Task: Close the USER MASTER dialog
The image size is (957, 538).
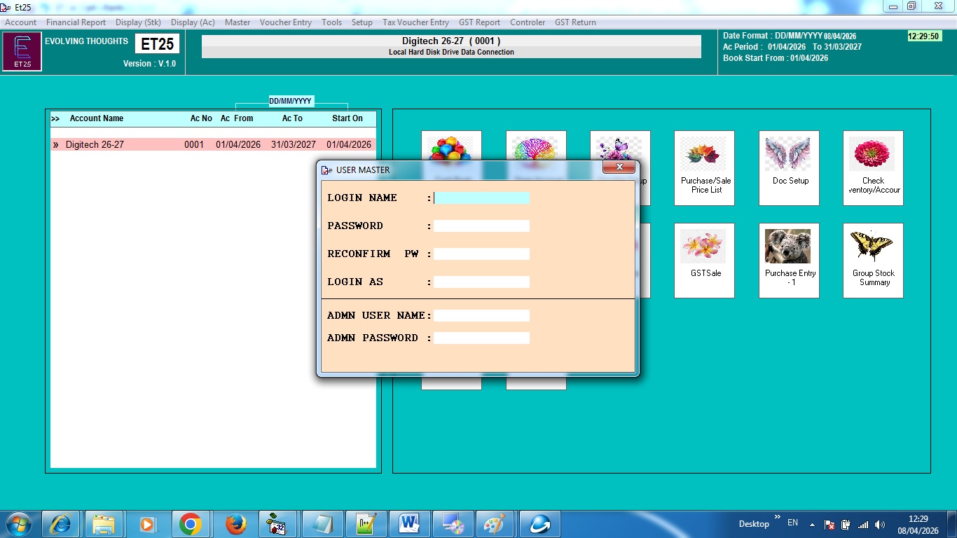Action: tap(619, 168)
